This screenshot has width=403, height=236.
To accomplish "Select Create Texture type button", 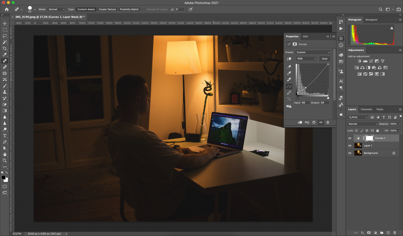I will coord(107,9).
